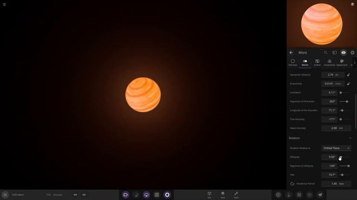Edit the Yaw 74.7° field
Viewport: 357px width, 200px height.
click(x=329, y=175)
